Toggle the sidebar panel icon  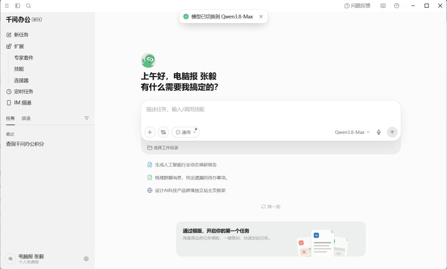(18, 6)
